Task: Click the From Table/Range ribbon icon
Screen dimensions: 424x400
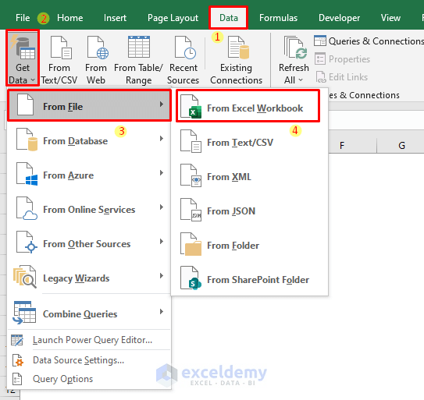Action: pos(138,60)
